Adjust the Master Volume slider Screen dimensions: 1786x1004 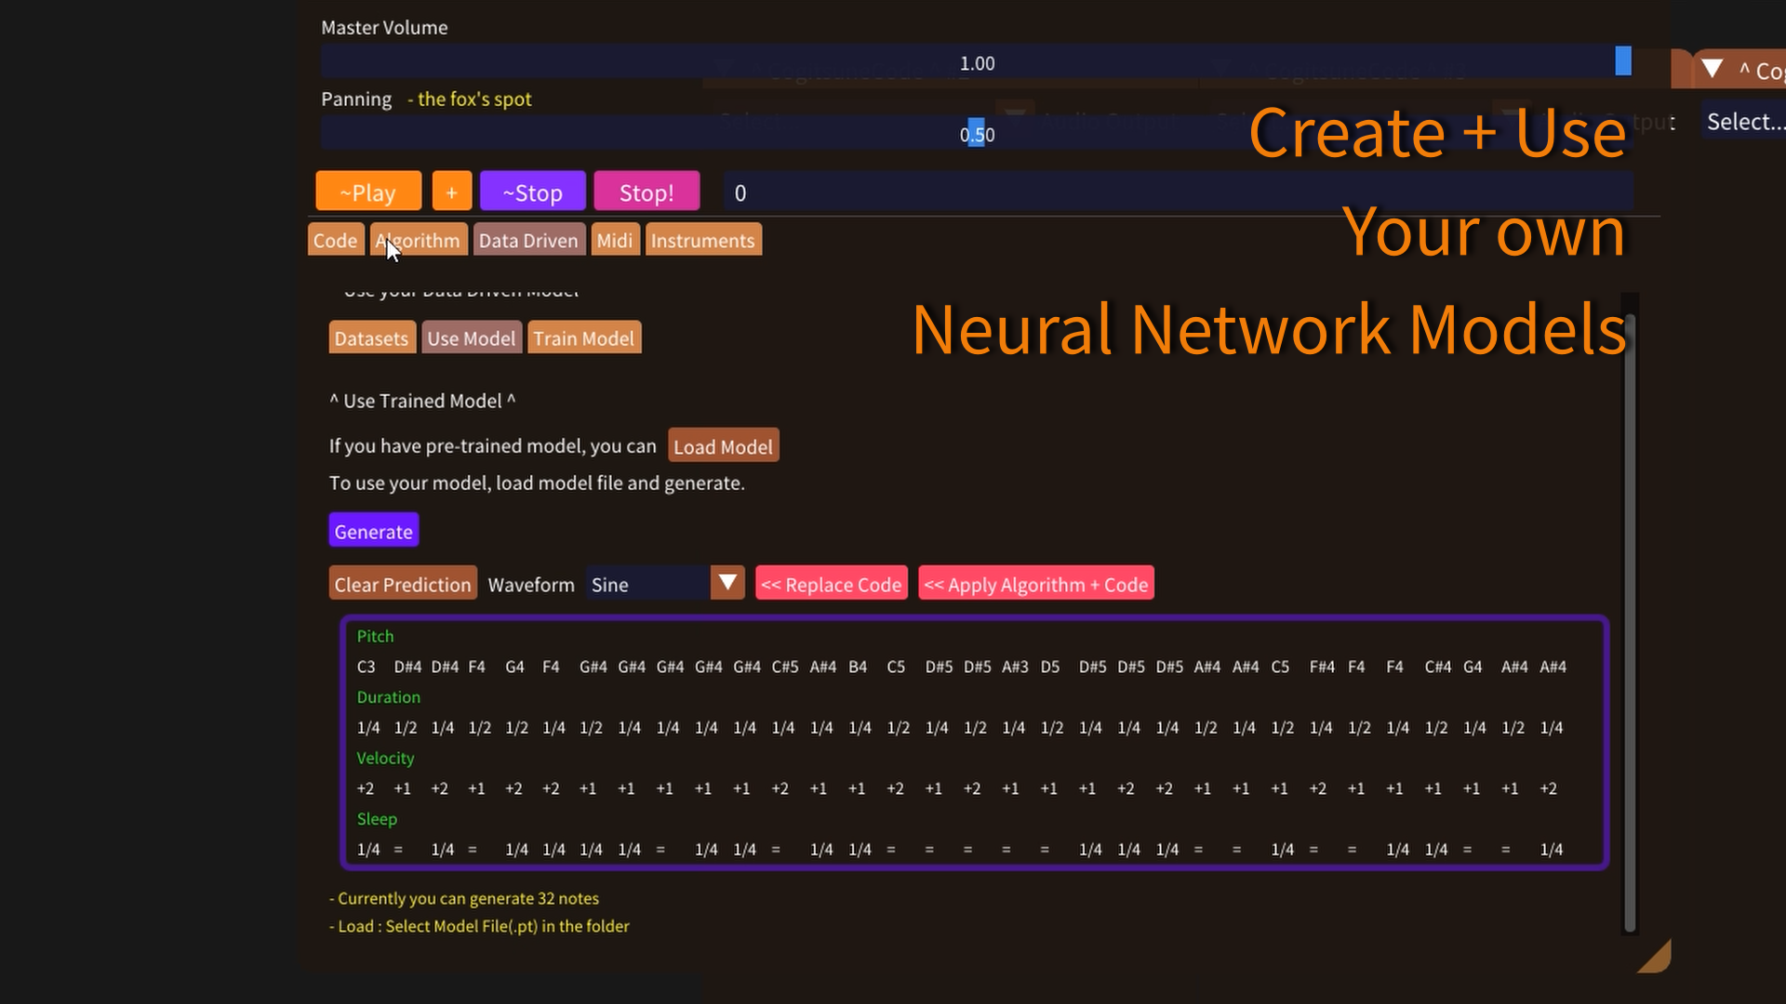[1621, 60]
